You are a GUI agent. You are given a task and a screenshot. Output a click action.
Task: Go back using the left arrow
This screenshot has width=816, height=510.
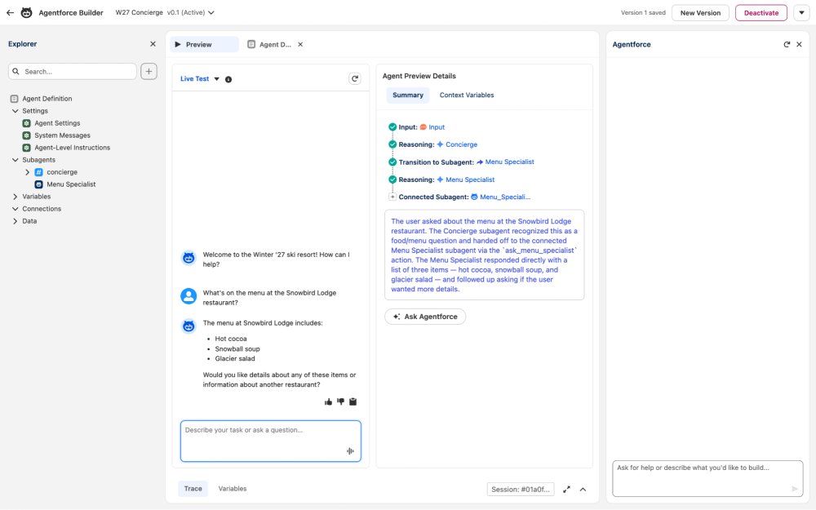(x=11, y=12)
